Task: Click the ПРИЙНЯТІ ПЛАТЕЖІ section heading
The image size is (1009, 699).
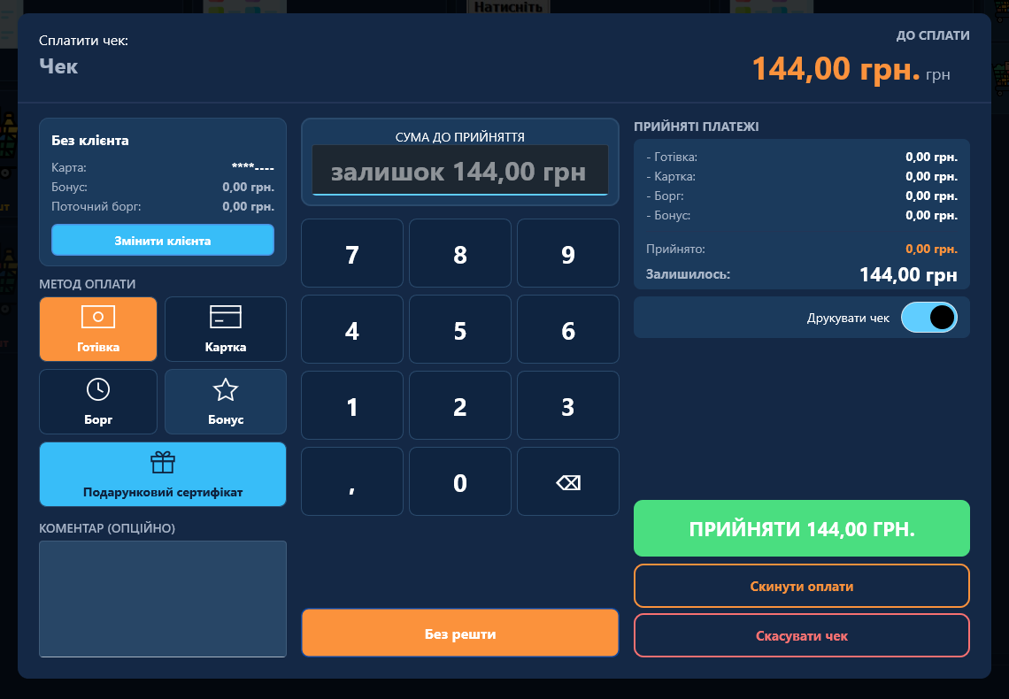Action: [697, 127]
